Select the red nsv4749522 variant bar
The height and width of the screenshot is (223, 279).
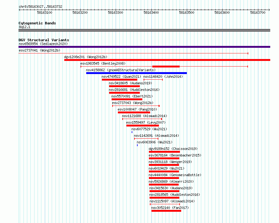coord(119,80)
